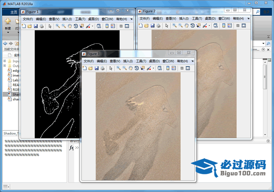This screenshot has height=192, width=274.
Task: Expand Inp folder in file browser
Action: coord(5,61)
